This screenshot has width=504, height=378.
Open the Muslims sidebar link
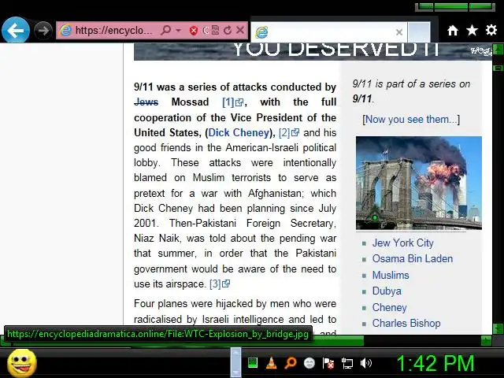391,275
